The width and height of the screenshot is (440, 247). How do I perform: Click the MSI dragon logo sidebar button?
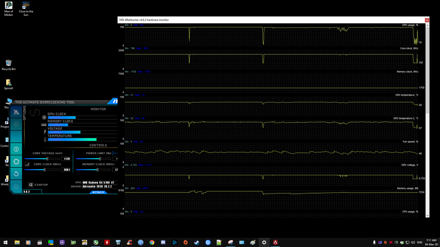(16, 112)
